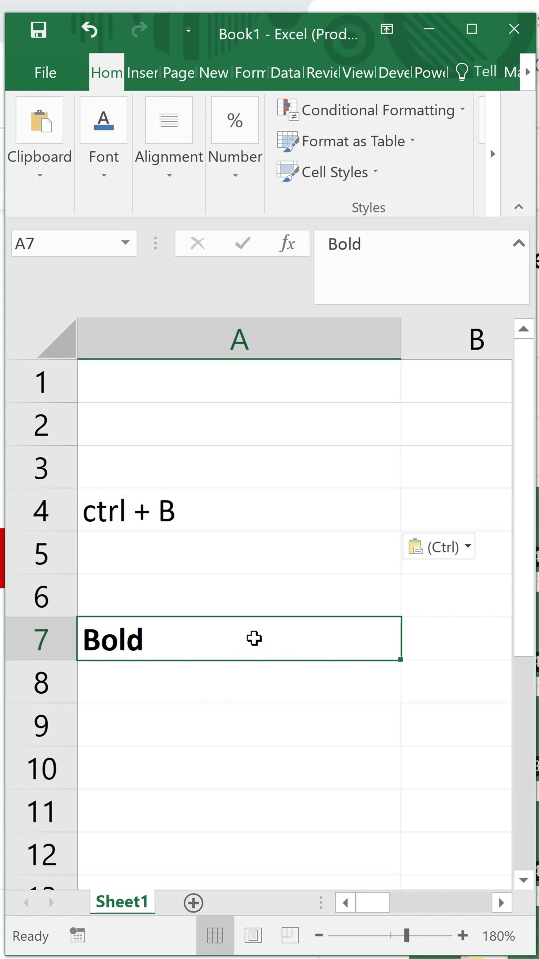The height and width of the screenshot is (959, 539).
Task: Click Cell Styles button
Action: [328, 172]
